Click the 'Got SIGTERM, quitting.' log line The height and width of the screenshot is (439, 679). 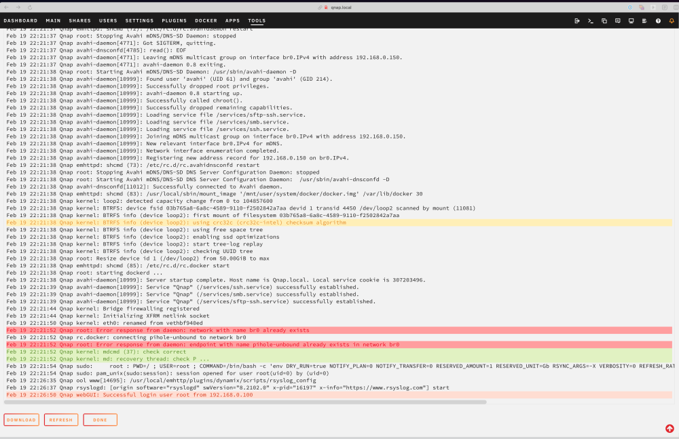(111, 43)
